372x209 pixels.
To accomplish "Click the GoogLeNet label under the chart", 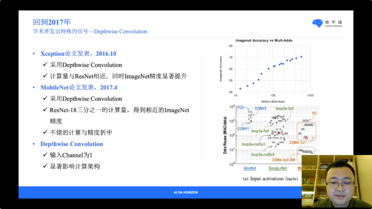I will click(278, 168).
